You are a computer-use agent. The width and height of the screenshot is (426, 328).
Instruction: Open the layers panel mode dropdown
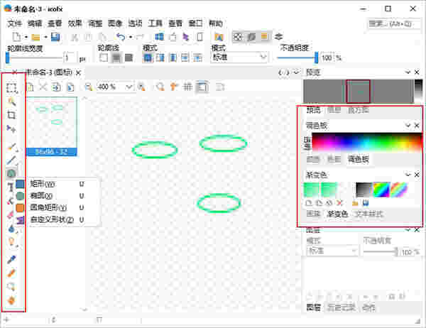point(332,251)
